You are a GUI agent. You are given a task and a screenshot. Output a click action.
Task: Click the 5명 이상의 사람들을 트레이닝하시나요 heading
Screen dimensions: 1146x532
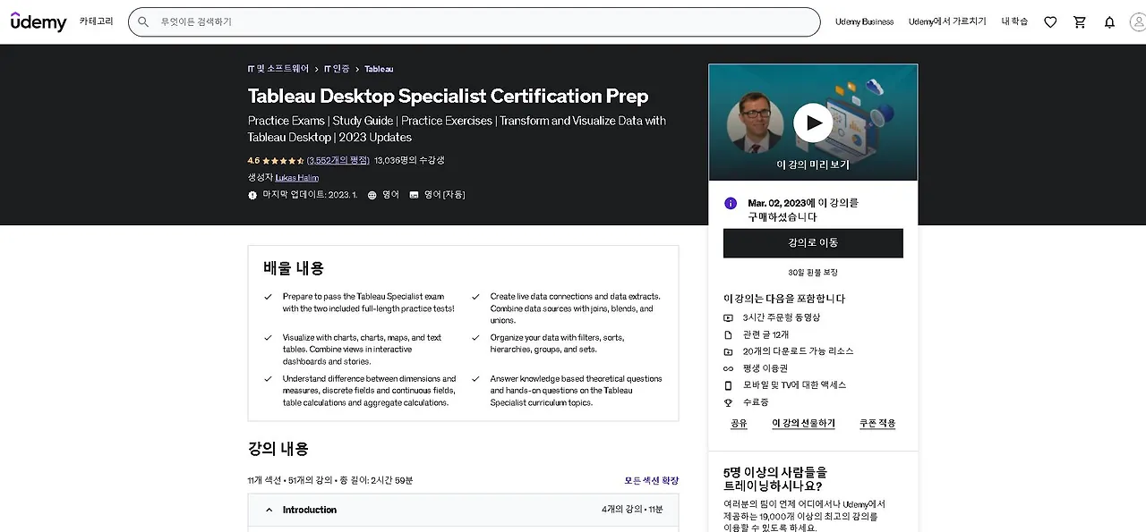click(x=775, y=479)
